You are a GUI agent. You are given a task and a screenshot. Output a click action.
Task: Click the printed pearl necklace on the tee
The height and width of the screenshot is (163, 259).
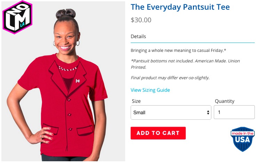pyautogui.click(x=67, y=69)
